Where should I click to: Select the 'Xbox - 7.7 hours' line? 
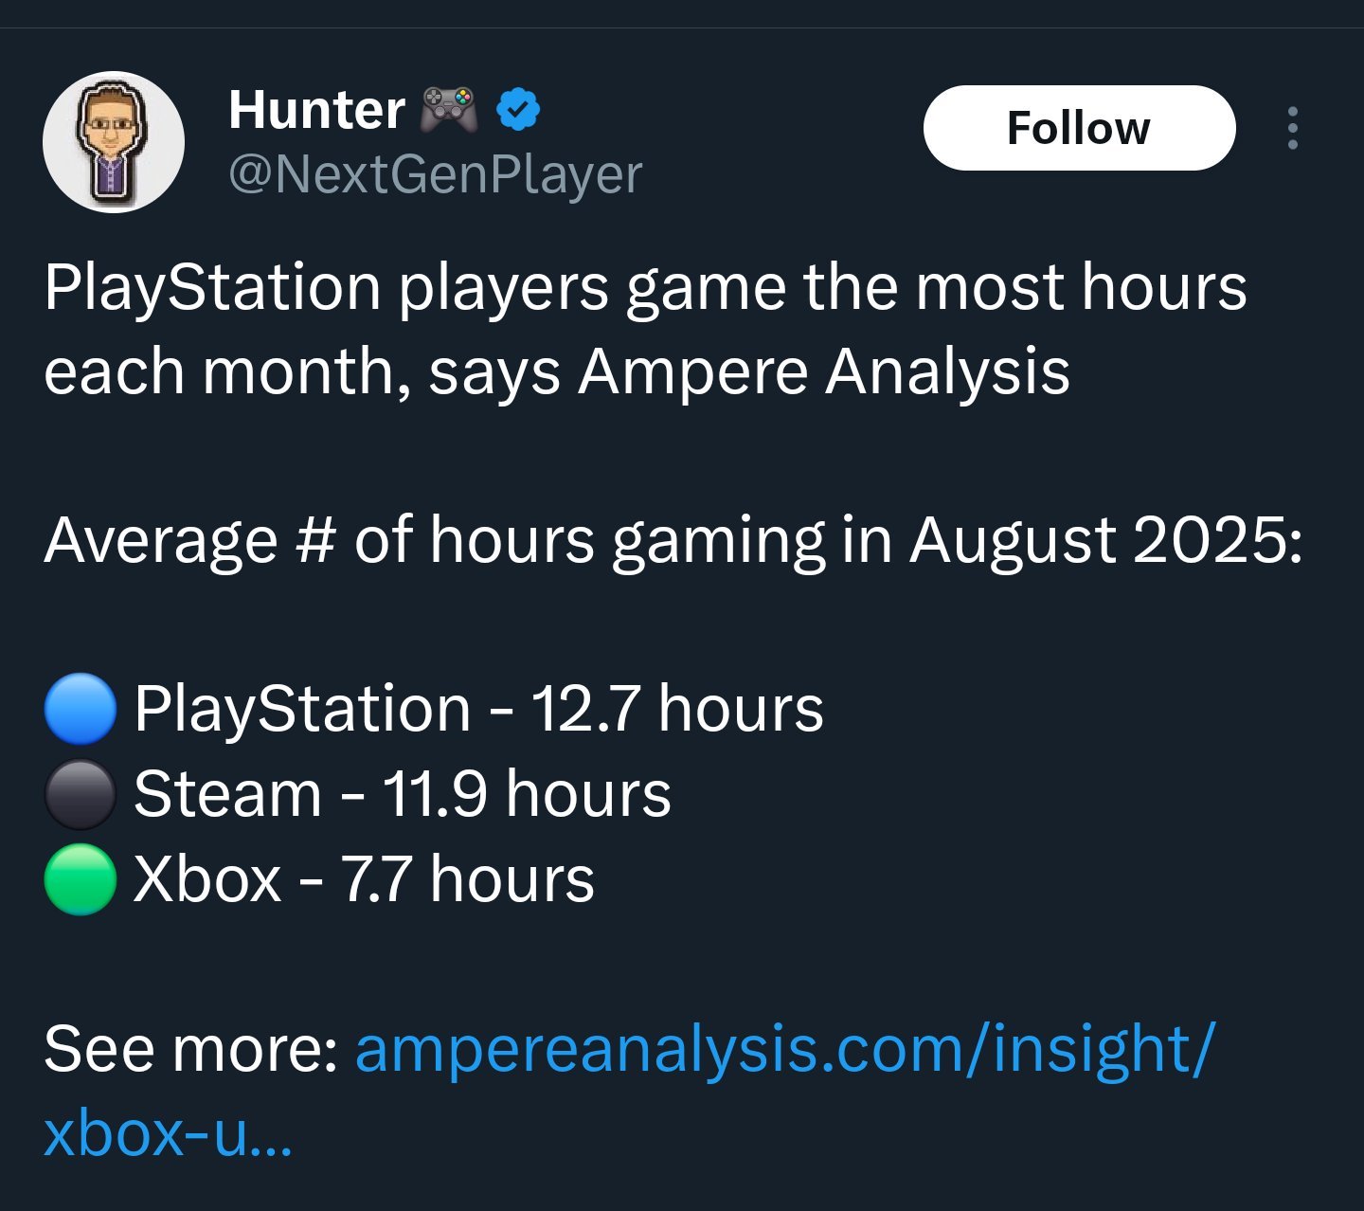[364, 879]
